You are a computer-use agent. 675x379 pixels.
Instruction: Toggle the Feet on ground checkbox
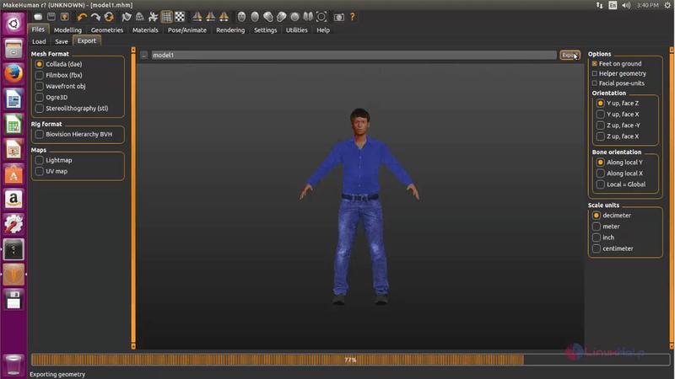595,64
